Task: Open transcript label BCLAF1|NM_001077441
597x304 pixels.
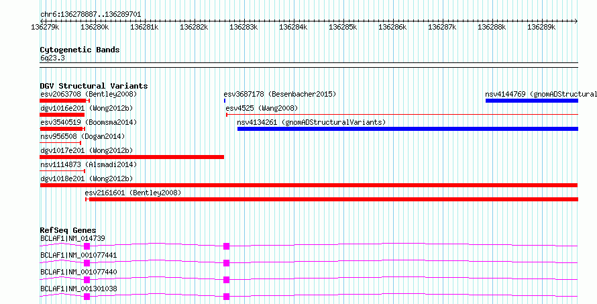Action: 78,255
